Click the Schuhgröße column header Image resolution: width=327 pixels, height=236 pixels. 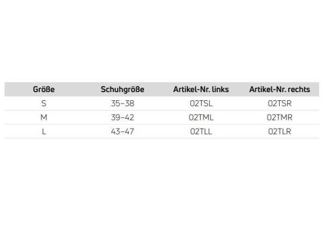tap(122, 89)
